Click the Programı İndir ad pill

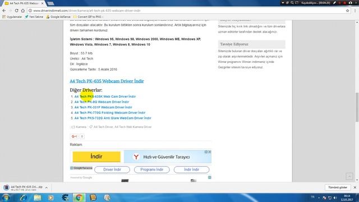pos(152,169)
